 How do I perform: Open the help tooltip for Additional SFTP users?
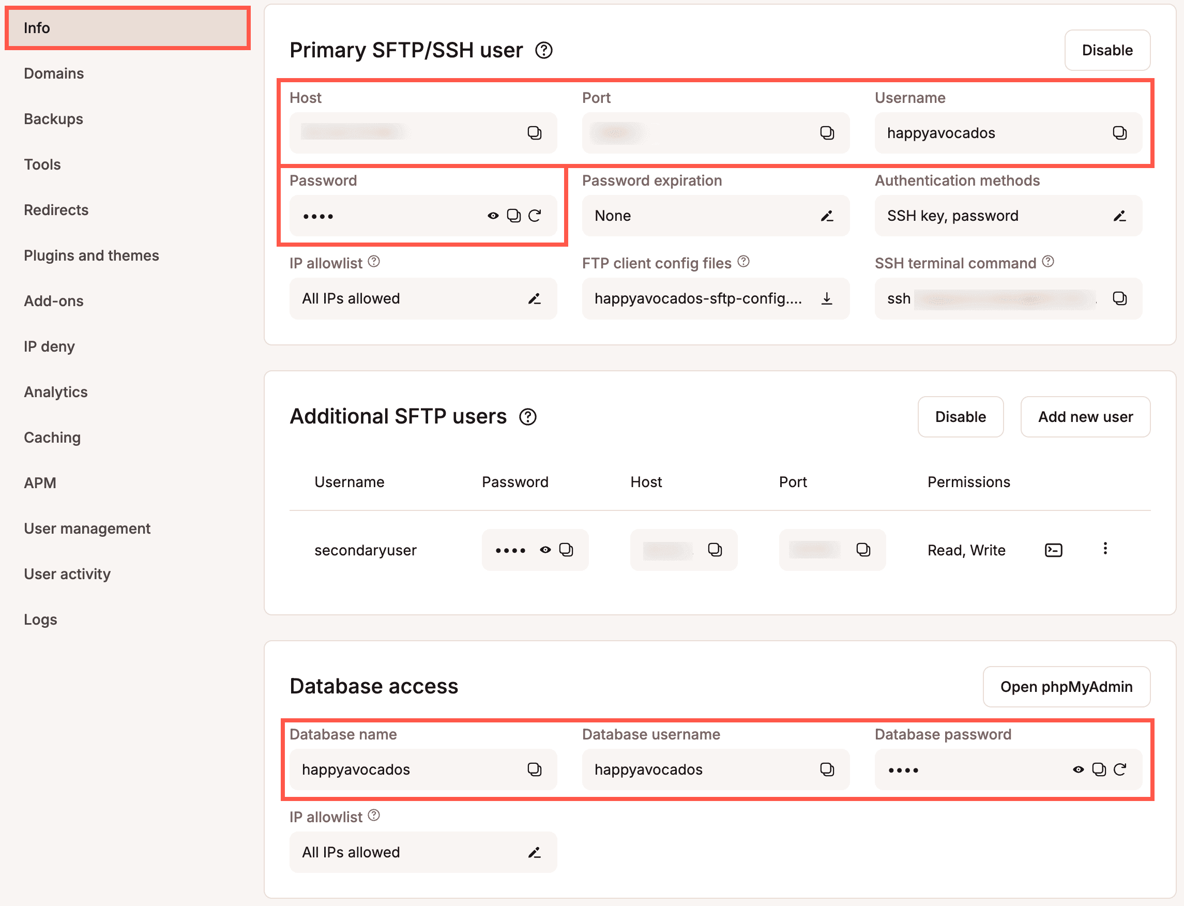tap(527, 416)
